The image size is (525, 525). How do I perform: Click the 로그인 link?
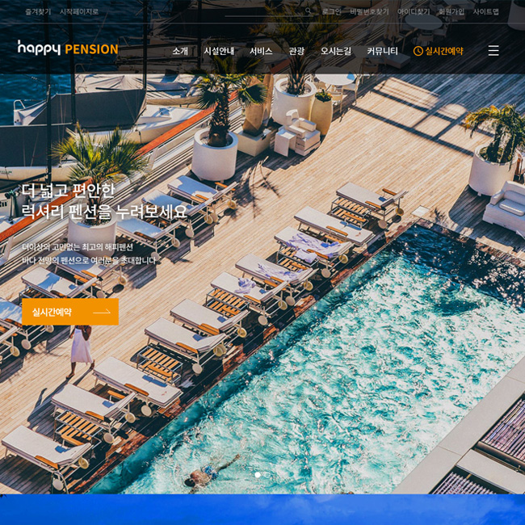pos(332,12)
